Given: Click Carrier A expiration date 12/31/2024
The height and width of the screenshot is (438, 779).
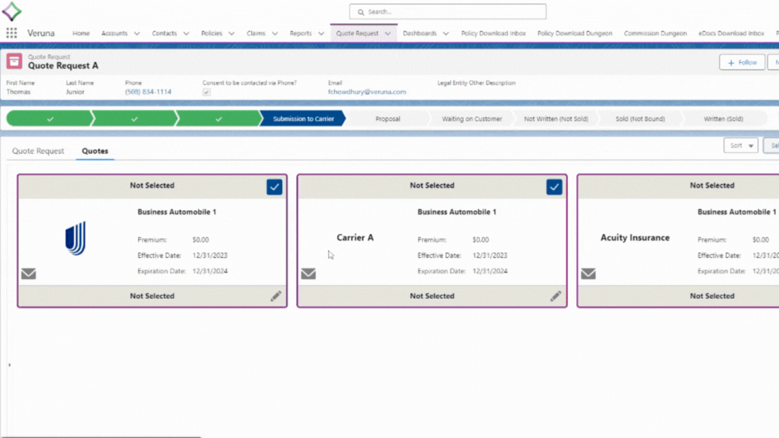Looking at the screenshot, I should click(x=490, y=271).
